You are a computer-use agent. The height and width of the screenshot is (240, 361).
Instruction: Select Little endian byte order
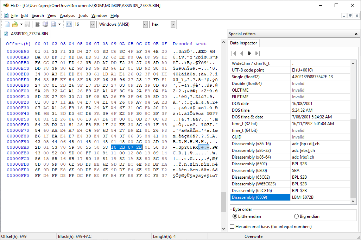pos(247,216)
